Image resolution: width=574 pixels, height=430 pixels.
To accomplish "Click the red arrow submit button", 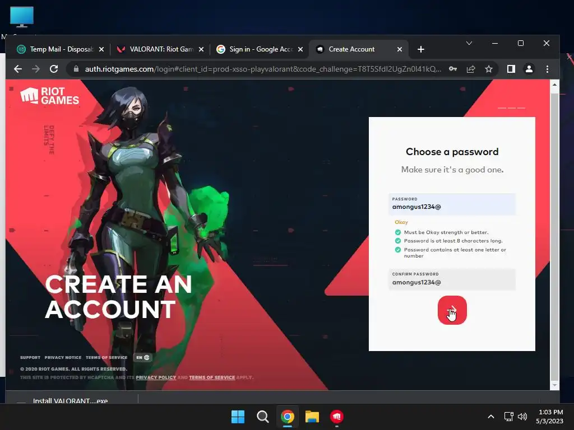I will (x=452, y=310).
